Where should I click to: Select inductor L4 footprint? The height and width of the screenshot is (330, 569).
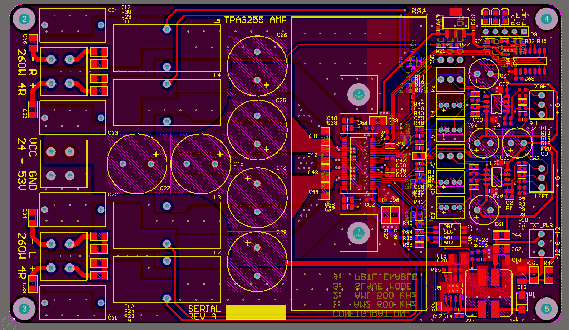167,103
